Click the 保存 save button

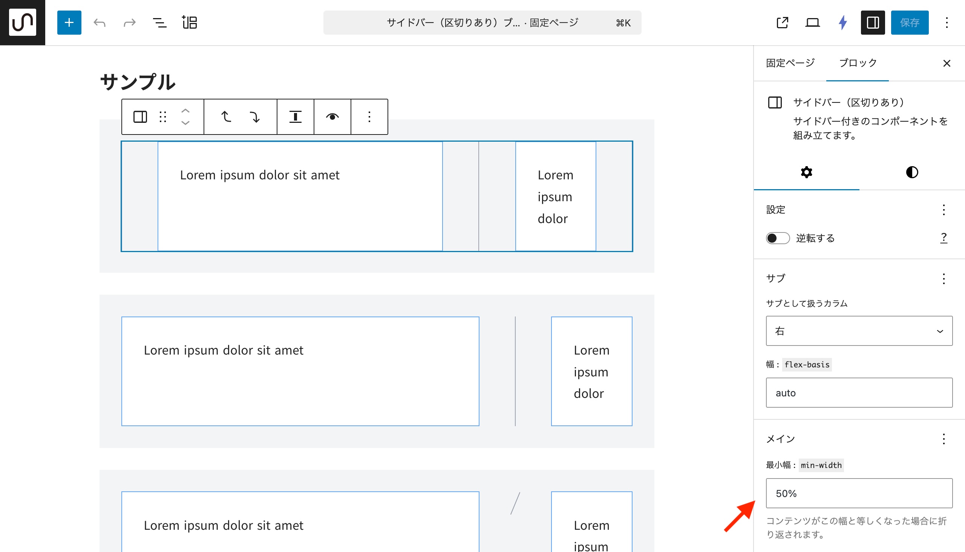click(x=909, y=23)
